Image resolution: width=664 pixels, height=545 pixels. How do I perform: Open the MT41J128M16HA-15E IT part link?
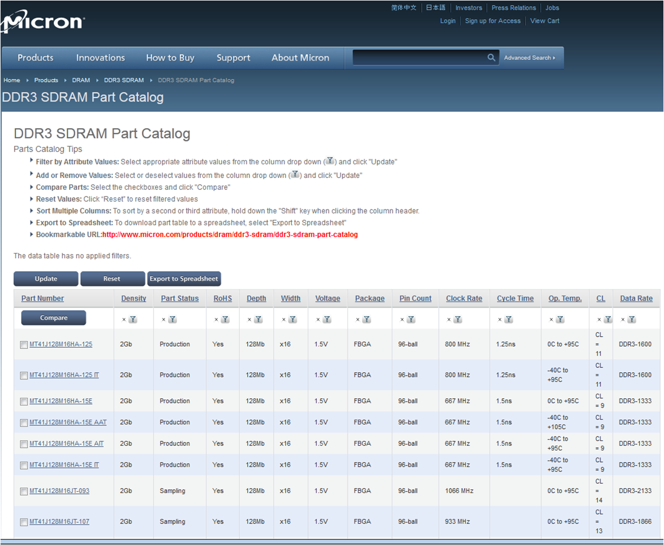(x=64, y=465)
